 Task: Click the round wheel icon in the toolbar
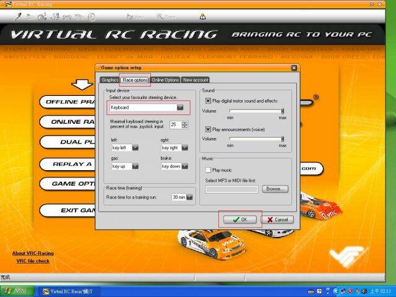point(92,17)
